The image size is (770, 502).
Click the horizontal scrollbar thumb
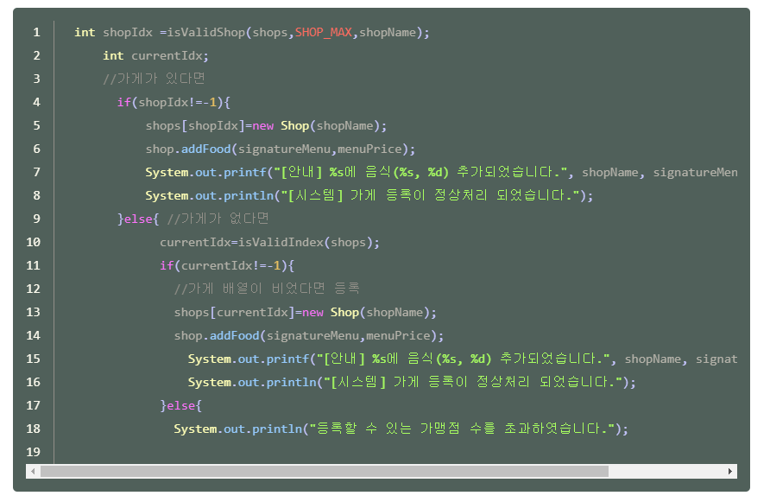click(x=324, y=472)
